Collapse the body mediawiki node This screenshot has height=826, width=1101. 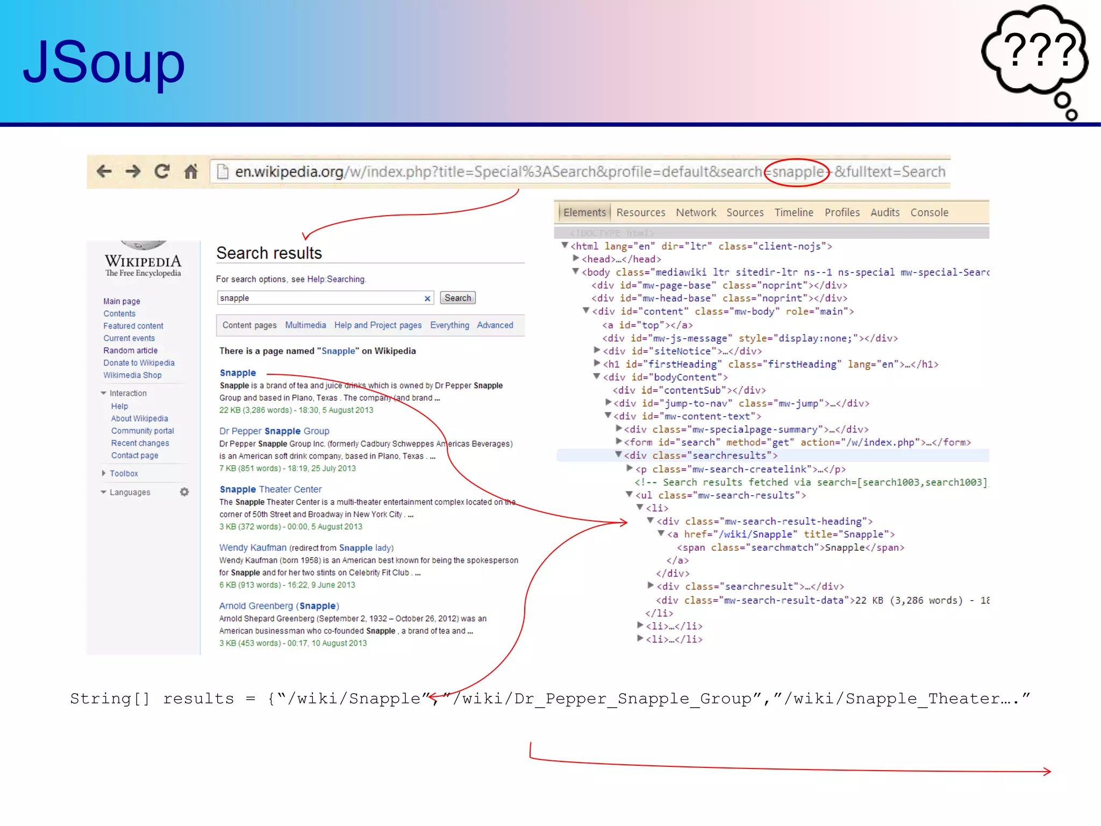(x=575, y=271)
